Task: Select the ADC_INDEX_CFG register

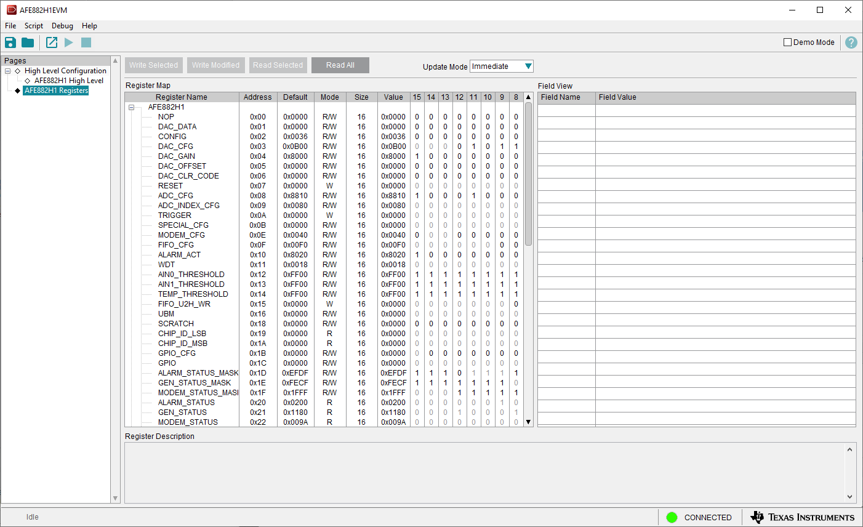Action: (189, 206)
